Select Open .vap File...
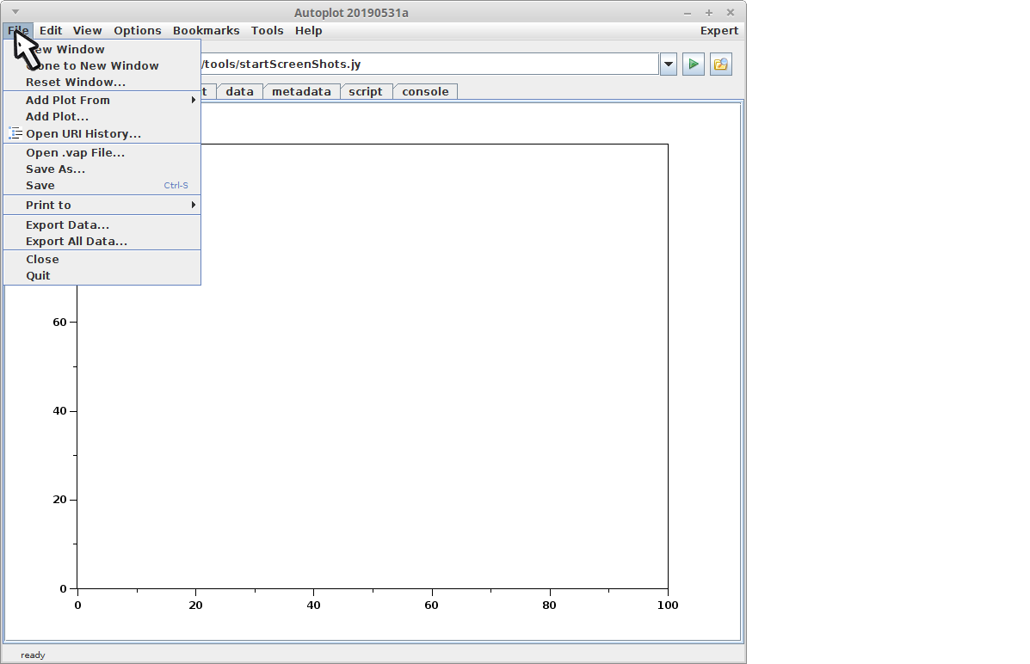Viewport: 1030px width, 664px height. pos(102,152)
